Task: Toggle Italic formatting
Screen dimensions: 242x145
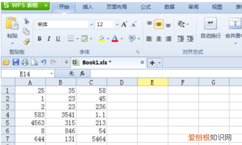Action: click(49, 39)
